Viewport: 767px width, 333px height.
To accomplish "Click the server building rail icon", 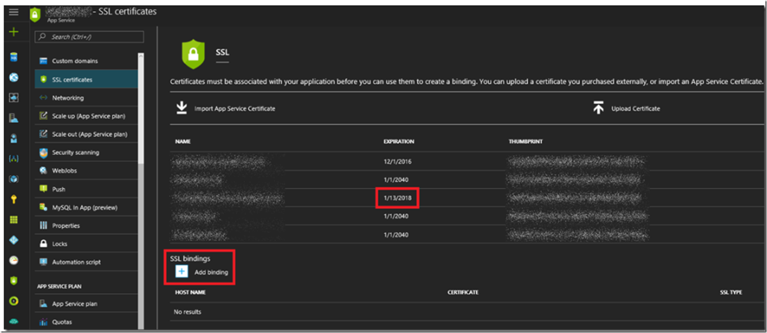I will tap(13, 118).
